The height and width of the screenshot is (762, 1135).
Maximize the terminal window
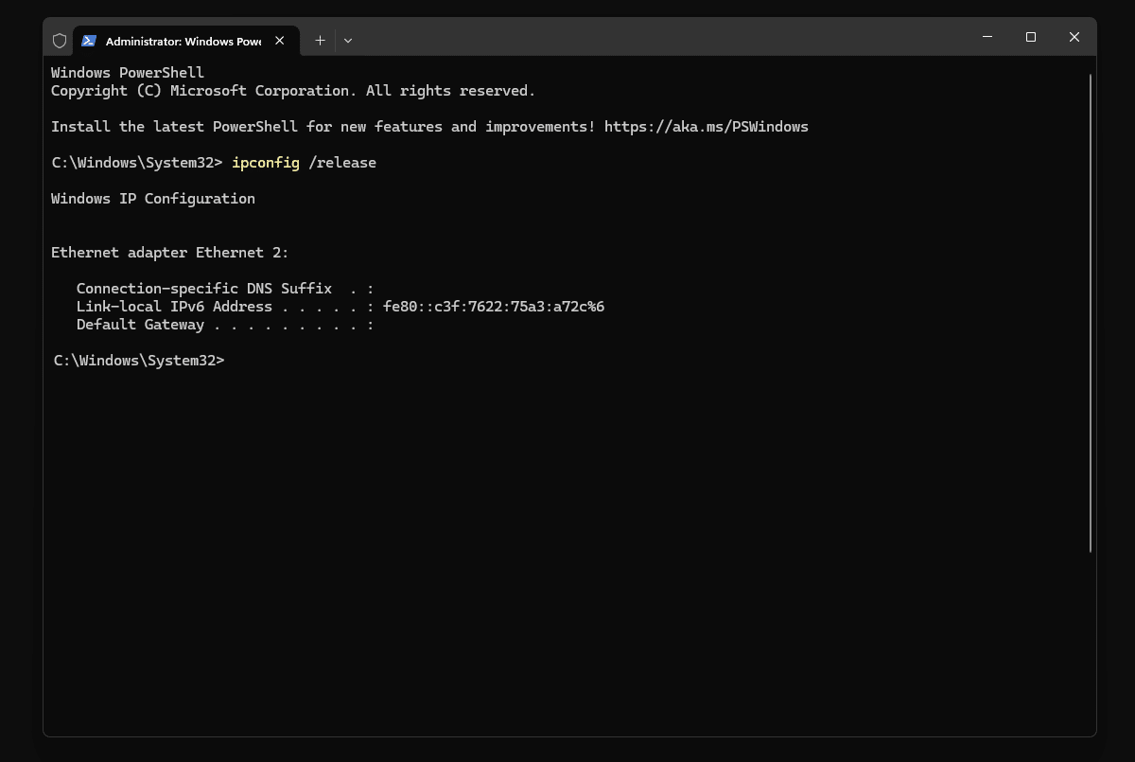pyautogui.click(x=1031, y=37)
